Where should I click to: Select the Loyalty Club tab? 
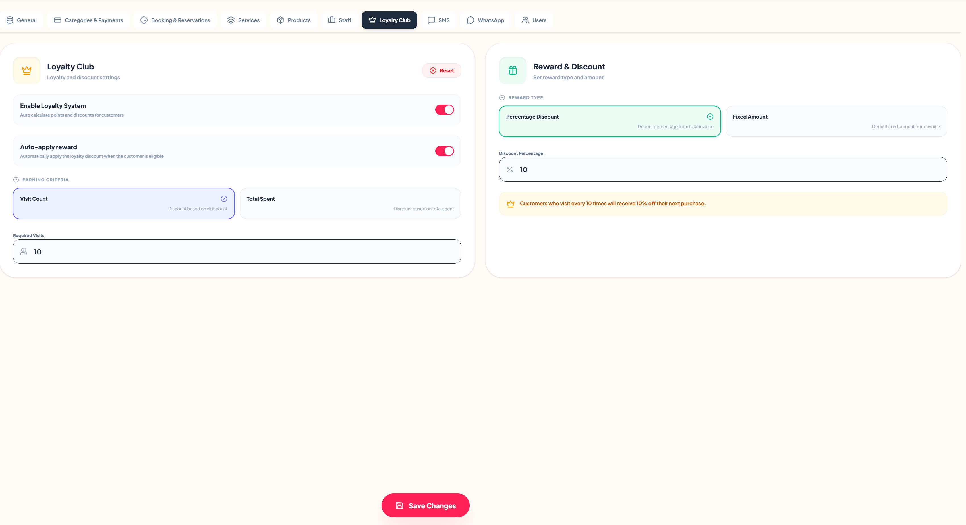coord(389,20)
